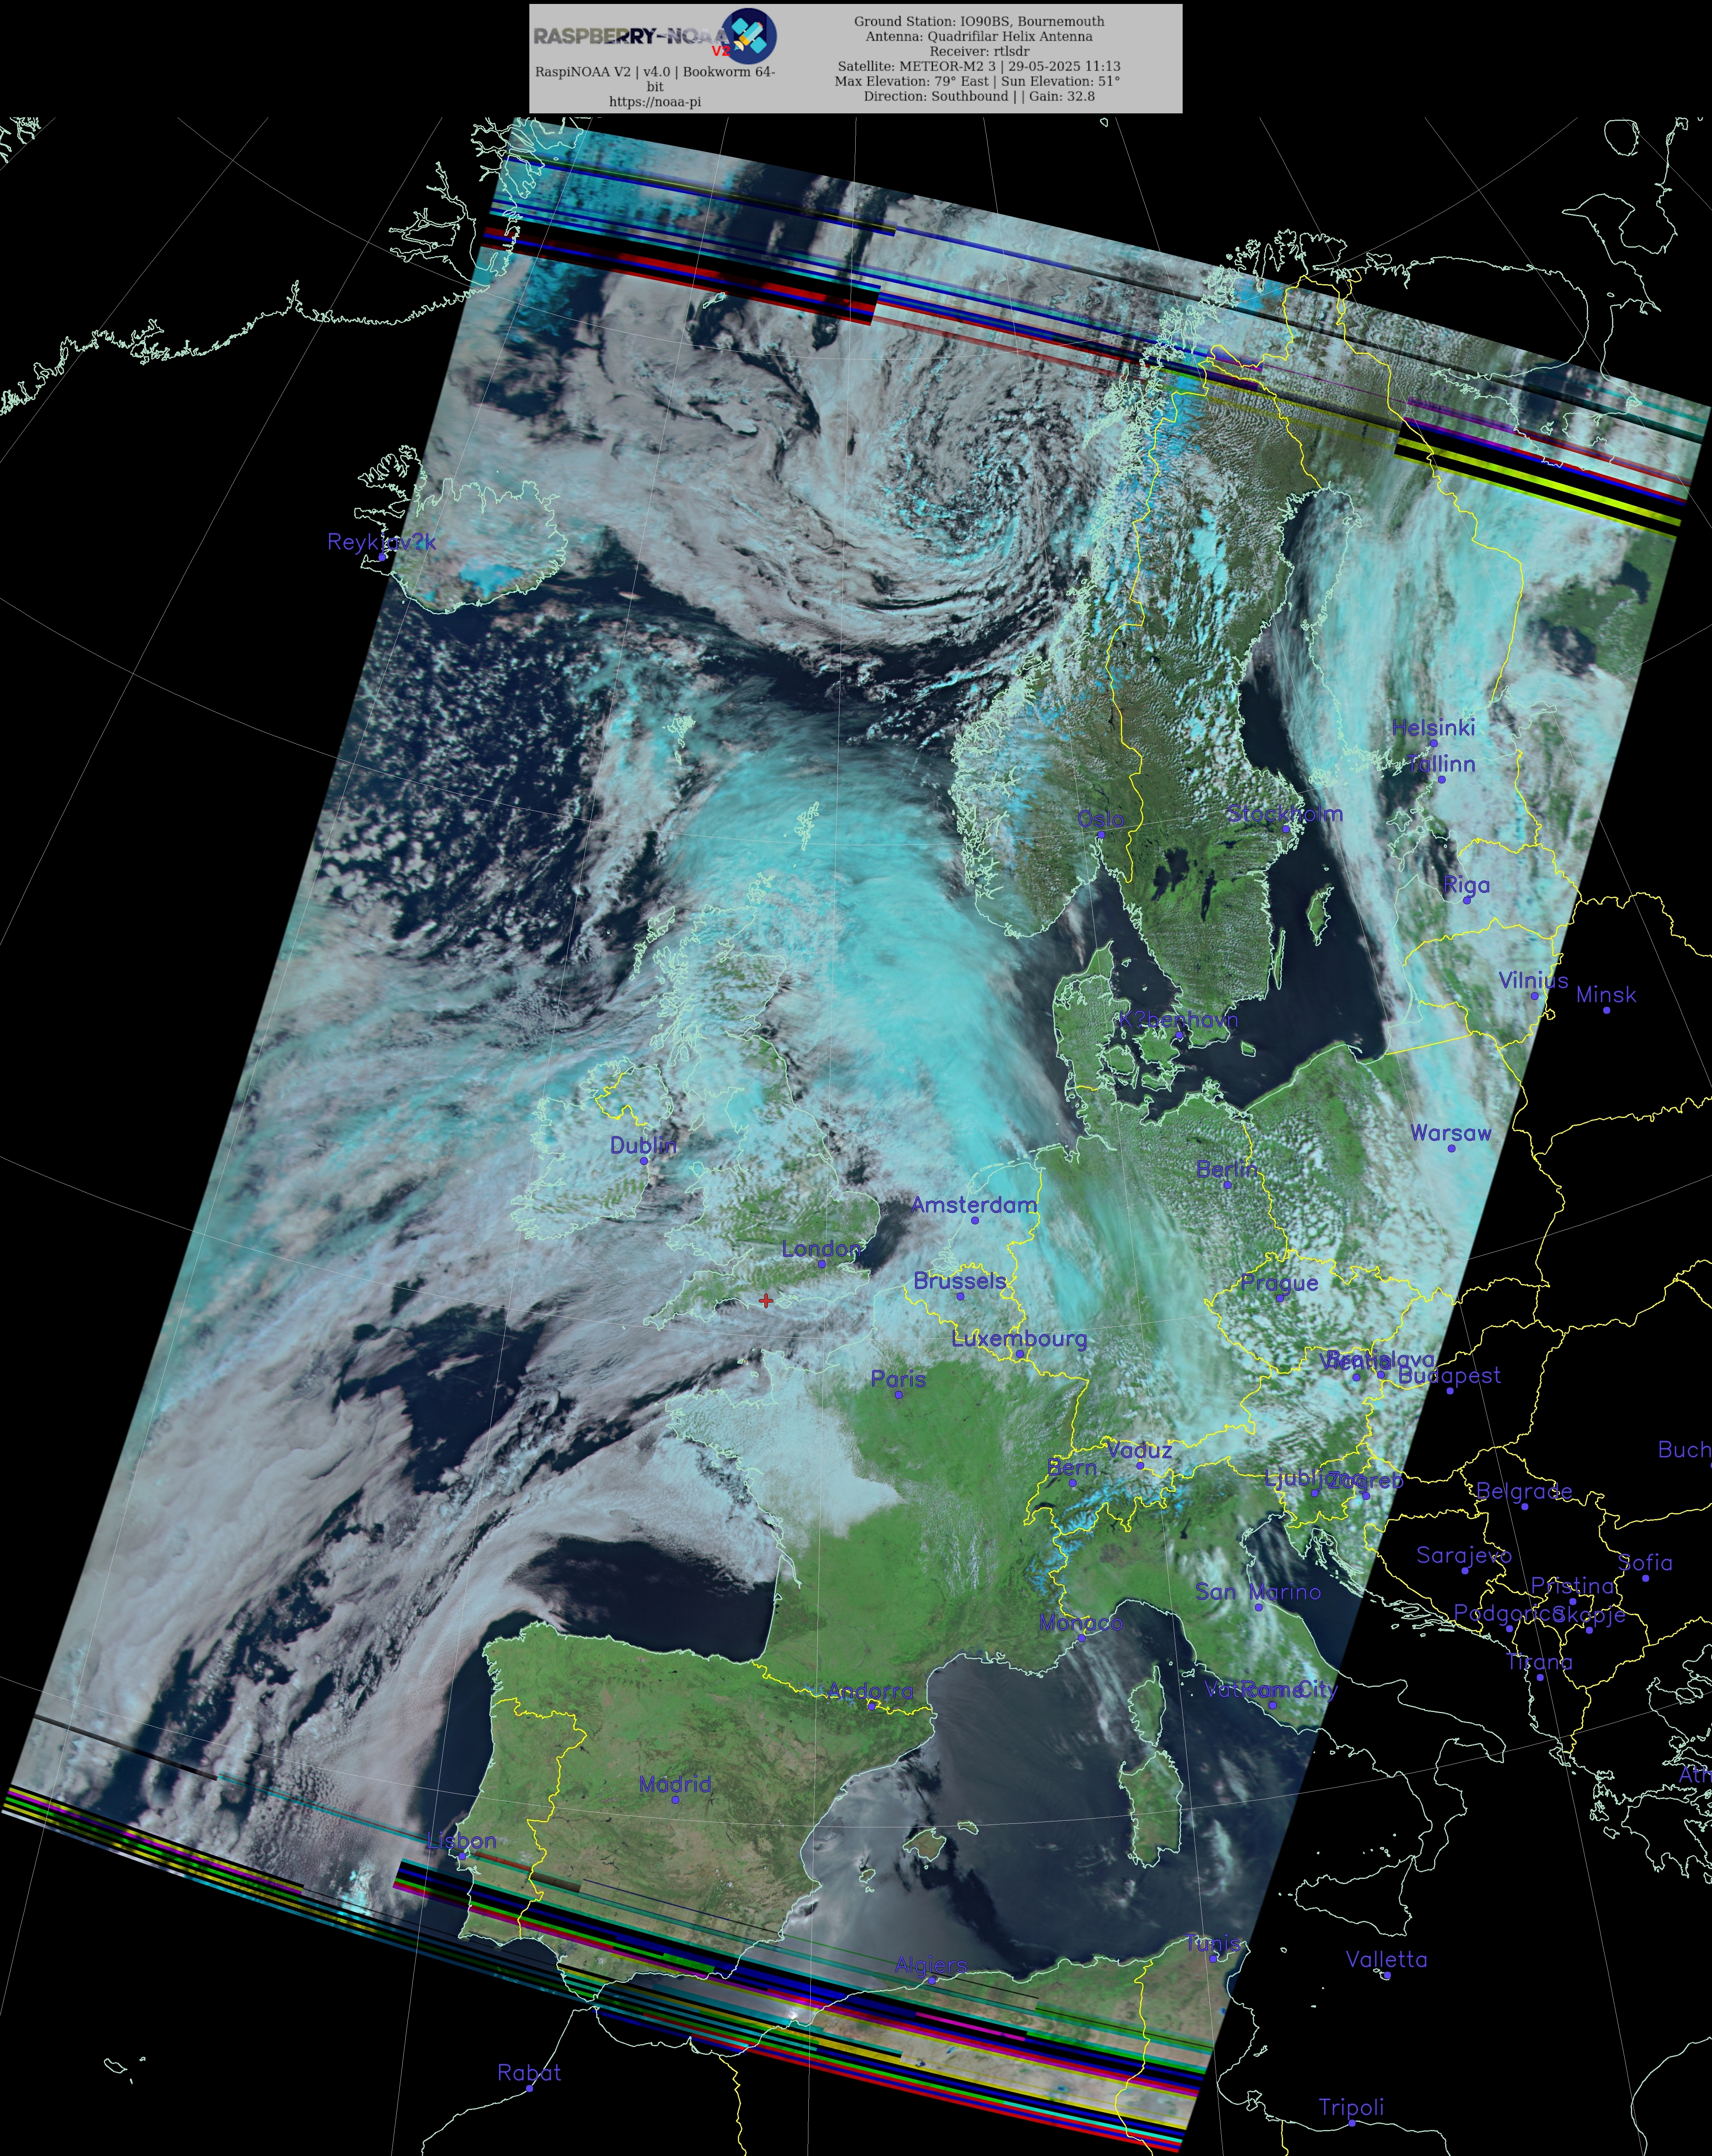Click the Minsk city label
Viewport: 1712px width, 2156px height.
click(1606, 995)
